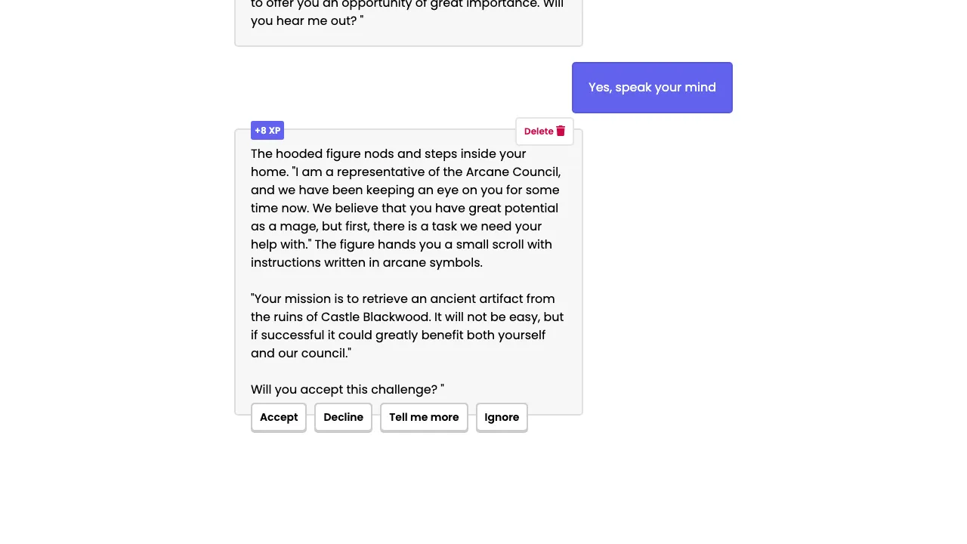Accept the challenge

tap(279, 417)
